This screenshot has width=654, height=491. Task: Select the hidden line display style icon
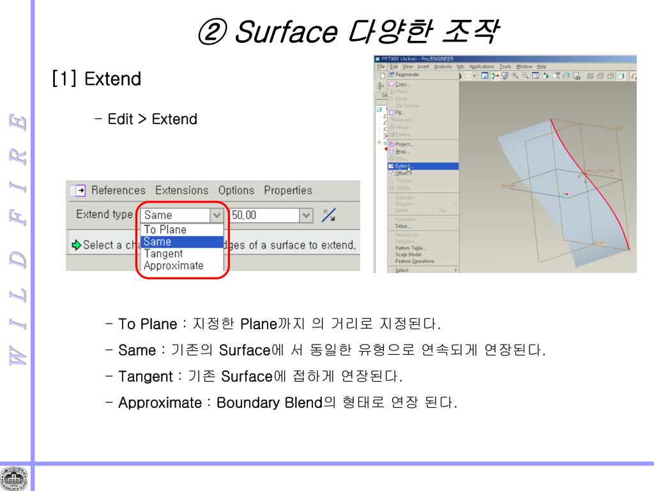pos(600,76)
